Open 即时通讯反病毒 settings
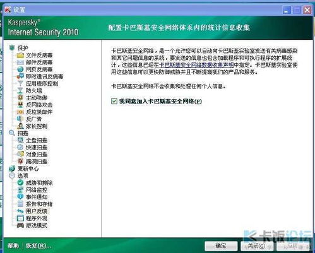This screenshot has width=315, height=253. click(44, 76)
